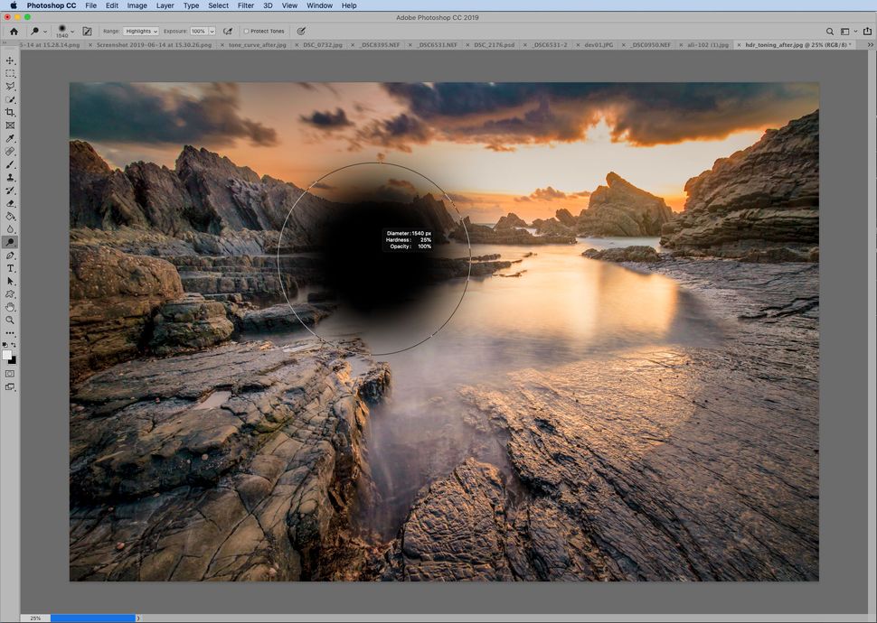The height and width of the screenshot is (623, 877).
Task: Select the Move tool
Action: [11, 61]
